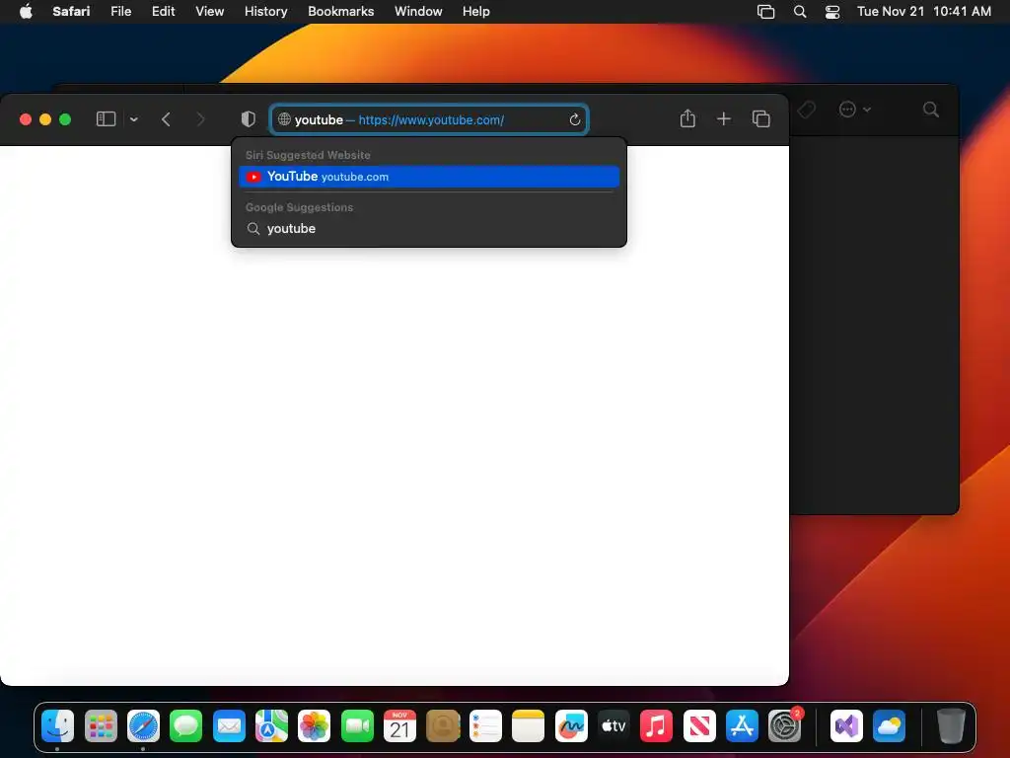Reload the page with the refresh icon
Screen dimensions: 1010x758
(575, 119)
